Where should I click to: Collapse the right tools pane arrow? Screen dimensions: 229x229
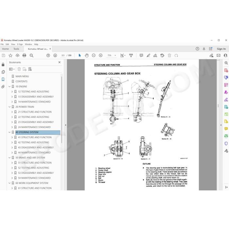click(221, 125)
